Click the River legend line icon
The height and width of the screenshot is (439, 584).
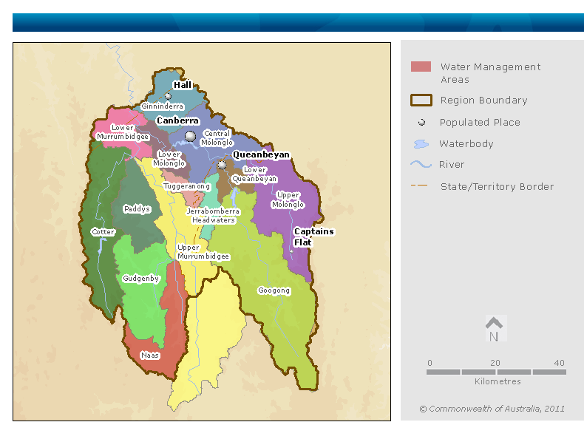pyautogui.click(x=421, y=164)
